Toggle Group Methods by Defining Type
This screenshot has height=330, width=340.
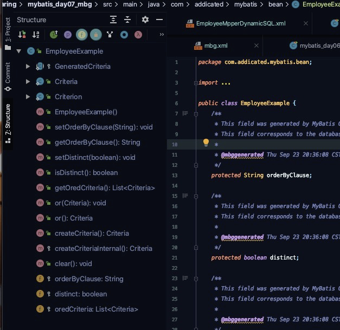tap(110, 35)
